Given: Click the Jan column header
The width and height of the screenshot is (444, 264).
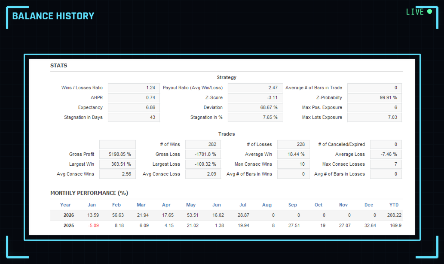Looking at the screenshot, I should click(92, 205).
